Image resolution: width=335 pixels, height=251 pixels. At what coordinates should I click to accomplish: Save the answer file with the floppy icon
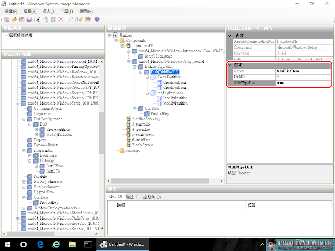point(29,19)
